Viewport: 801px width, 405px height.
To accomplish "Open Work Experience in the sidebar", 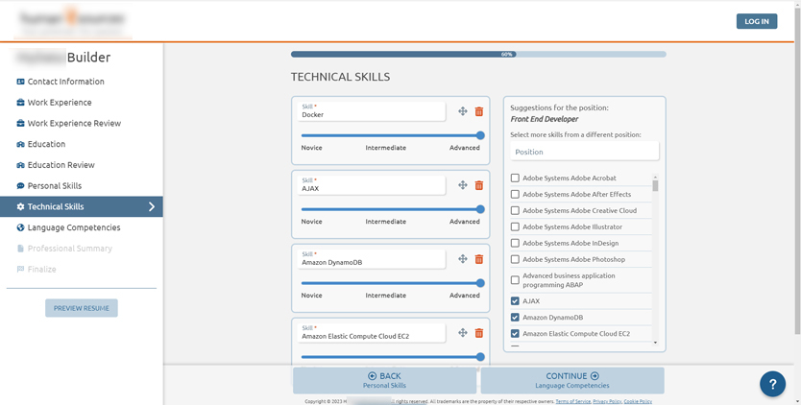I will [60, 103].
